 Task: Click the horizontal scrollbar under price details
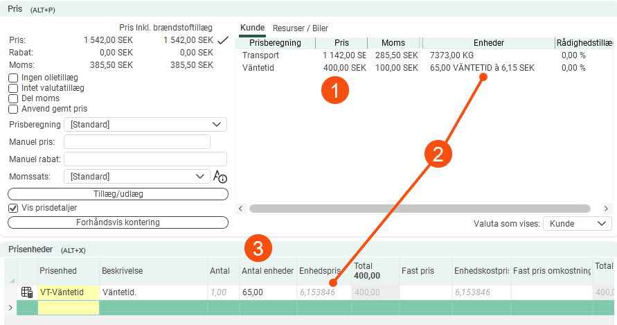419,208
